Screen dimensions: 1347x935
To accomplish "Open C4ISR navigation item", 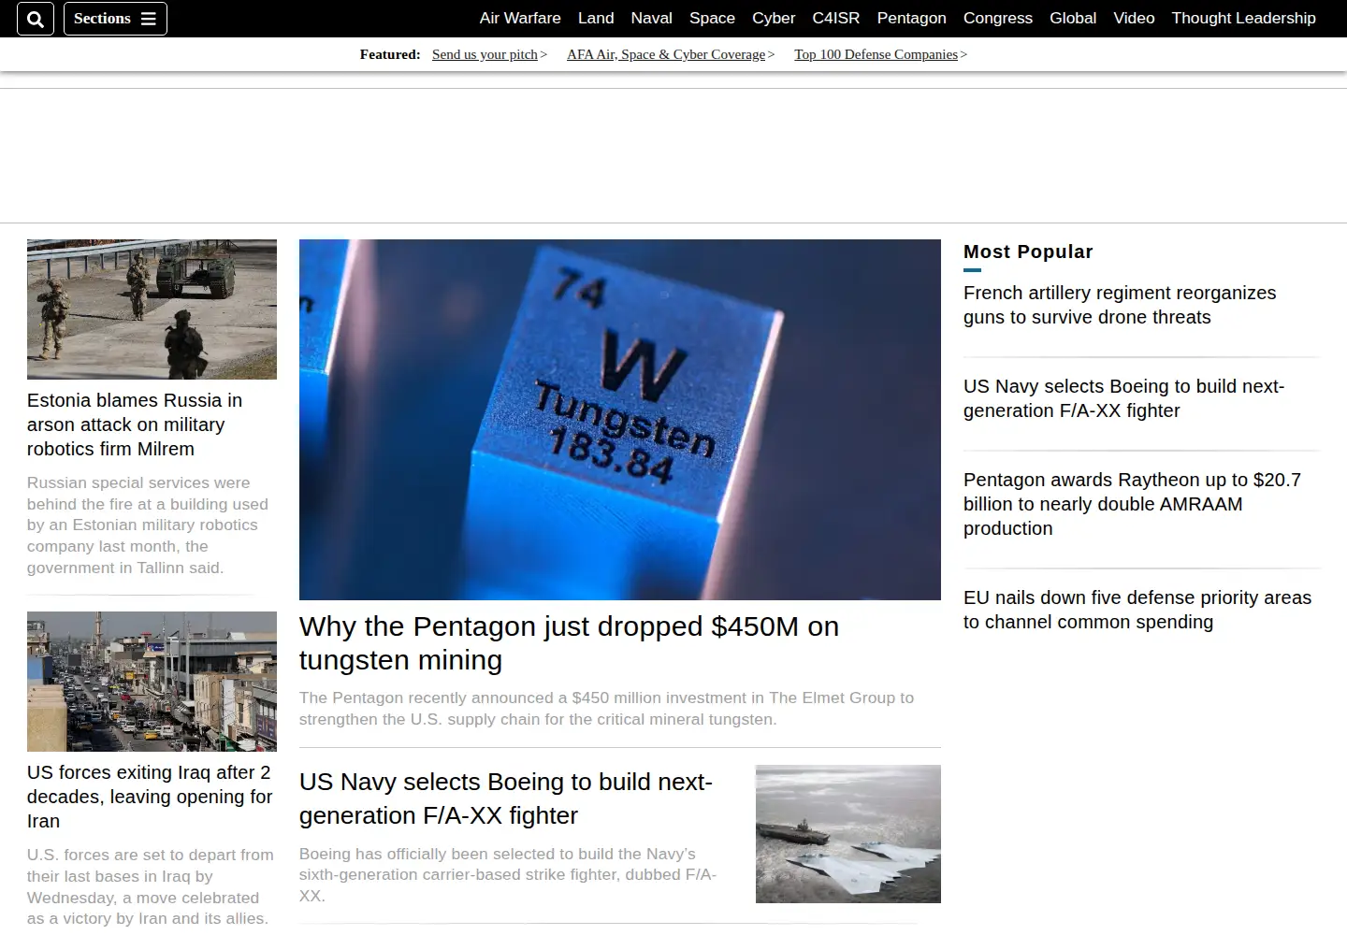I will click(x=835, y=18).
